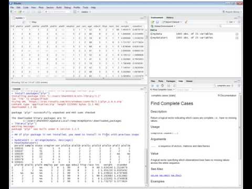Switch to the Packages tab

coord(171,81)
